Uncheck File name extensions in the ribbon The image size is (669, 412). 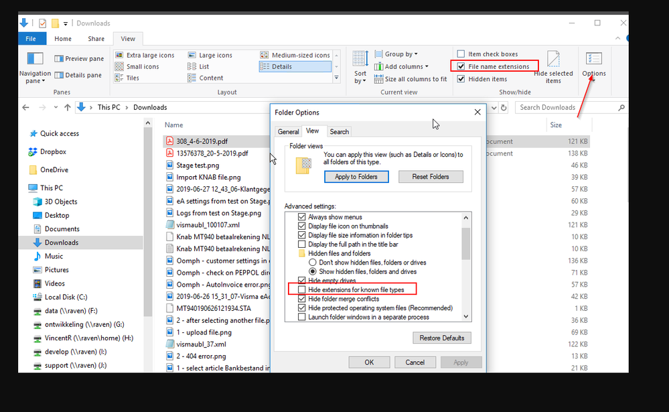(x=461, y=66)
